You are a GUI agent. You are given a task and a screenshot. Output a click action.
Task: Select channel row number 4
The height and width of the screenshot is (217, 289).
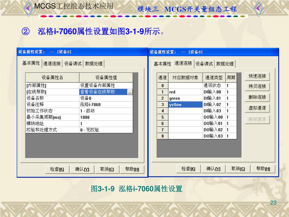pos(163,111)
